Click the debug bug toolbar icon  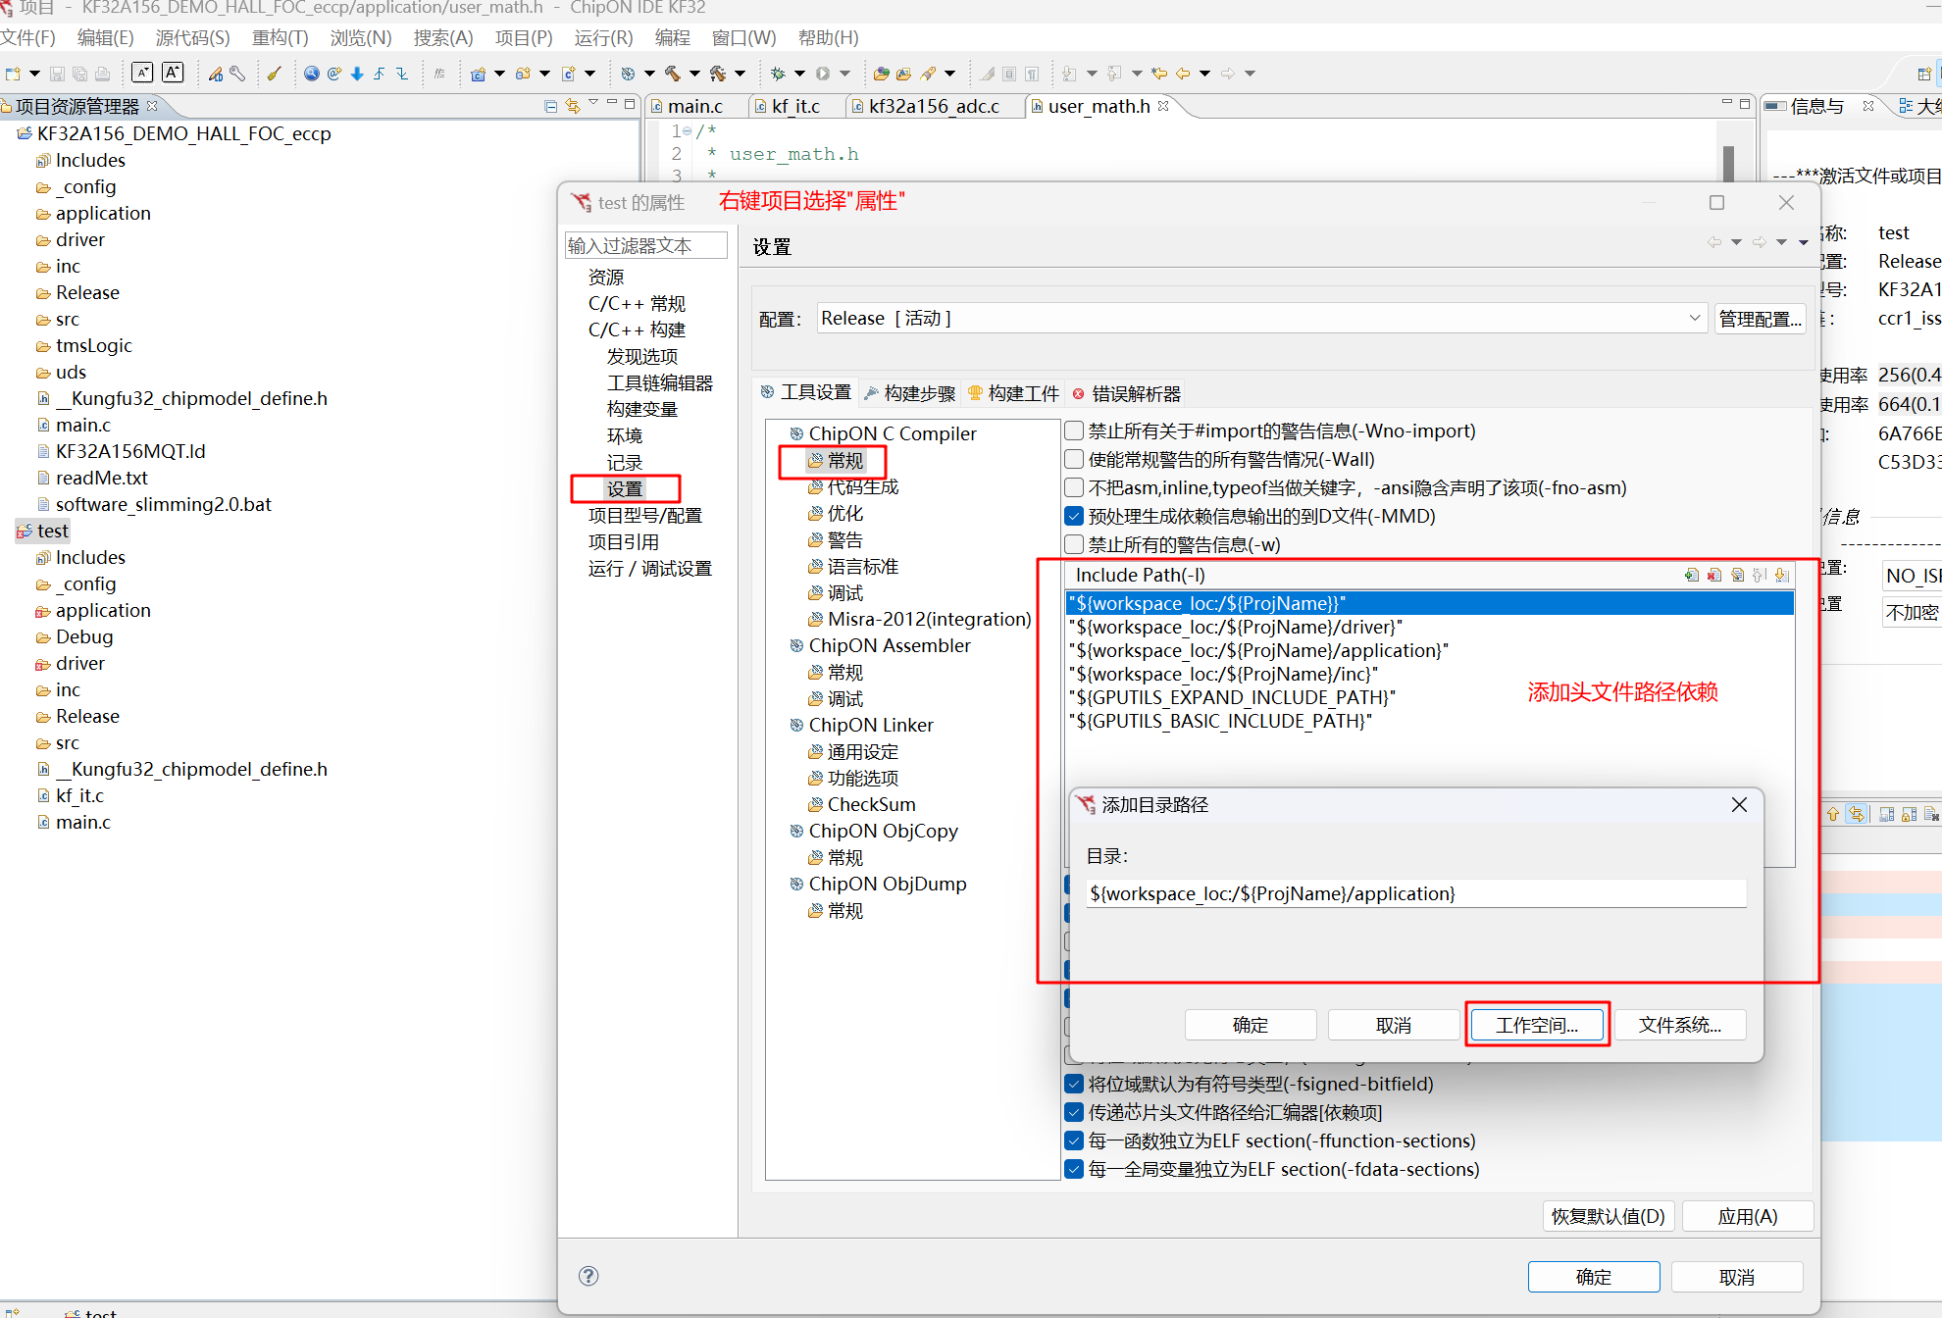tap(778, 74)
